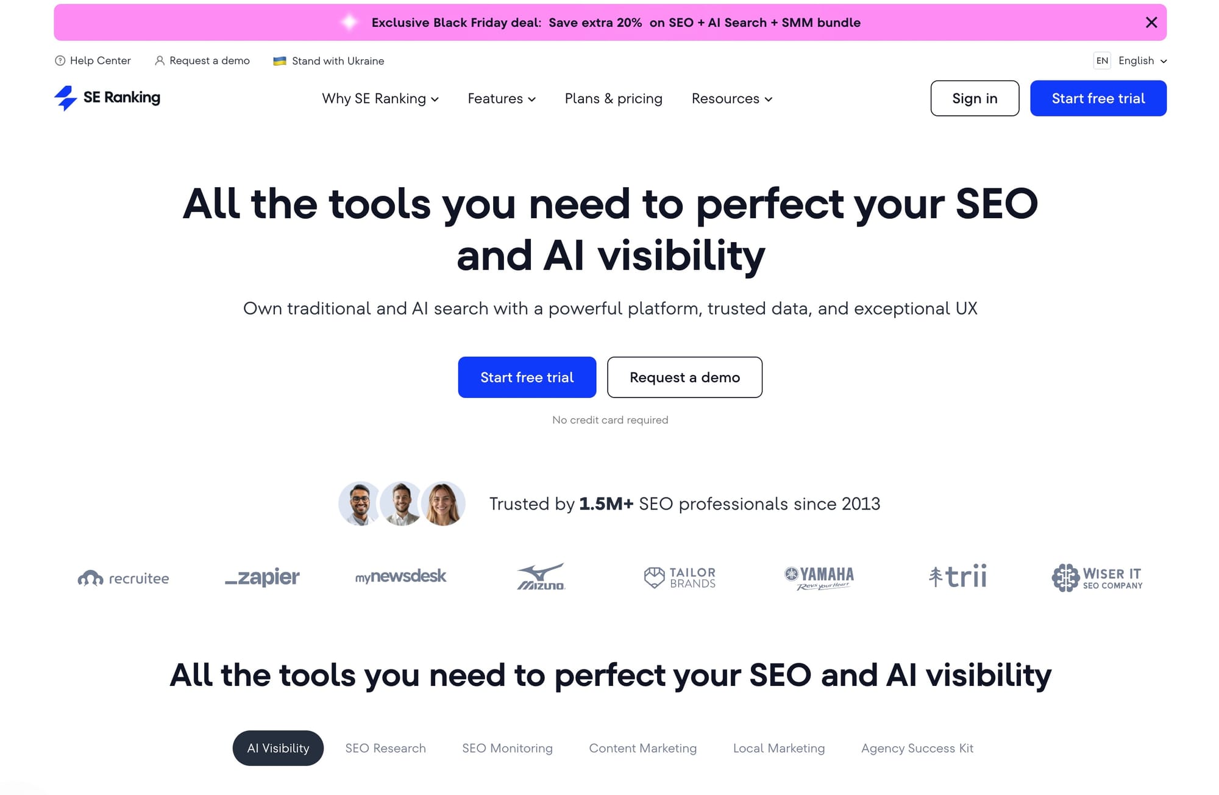Viewport: 1219px width, 795px height.
Task: Select the AI Visibility tab
Action: pyautogui.click(x=278, y=748)
